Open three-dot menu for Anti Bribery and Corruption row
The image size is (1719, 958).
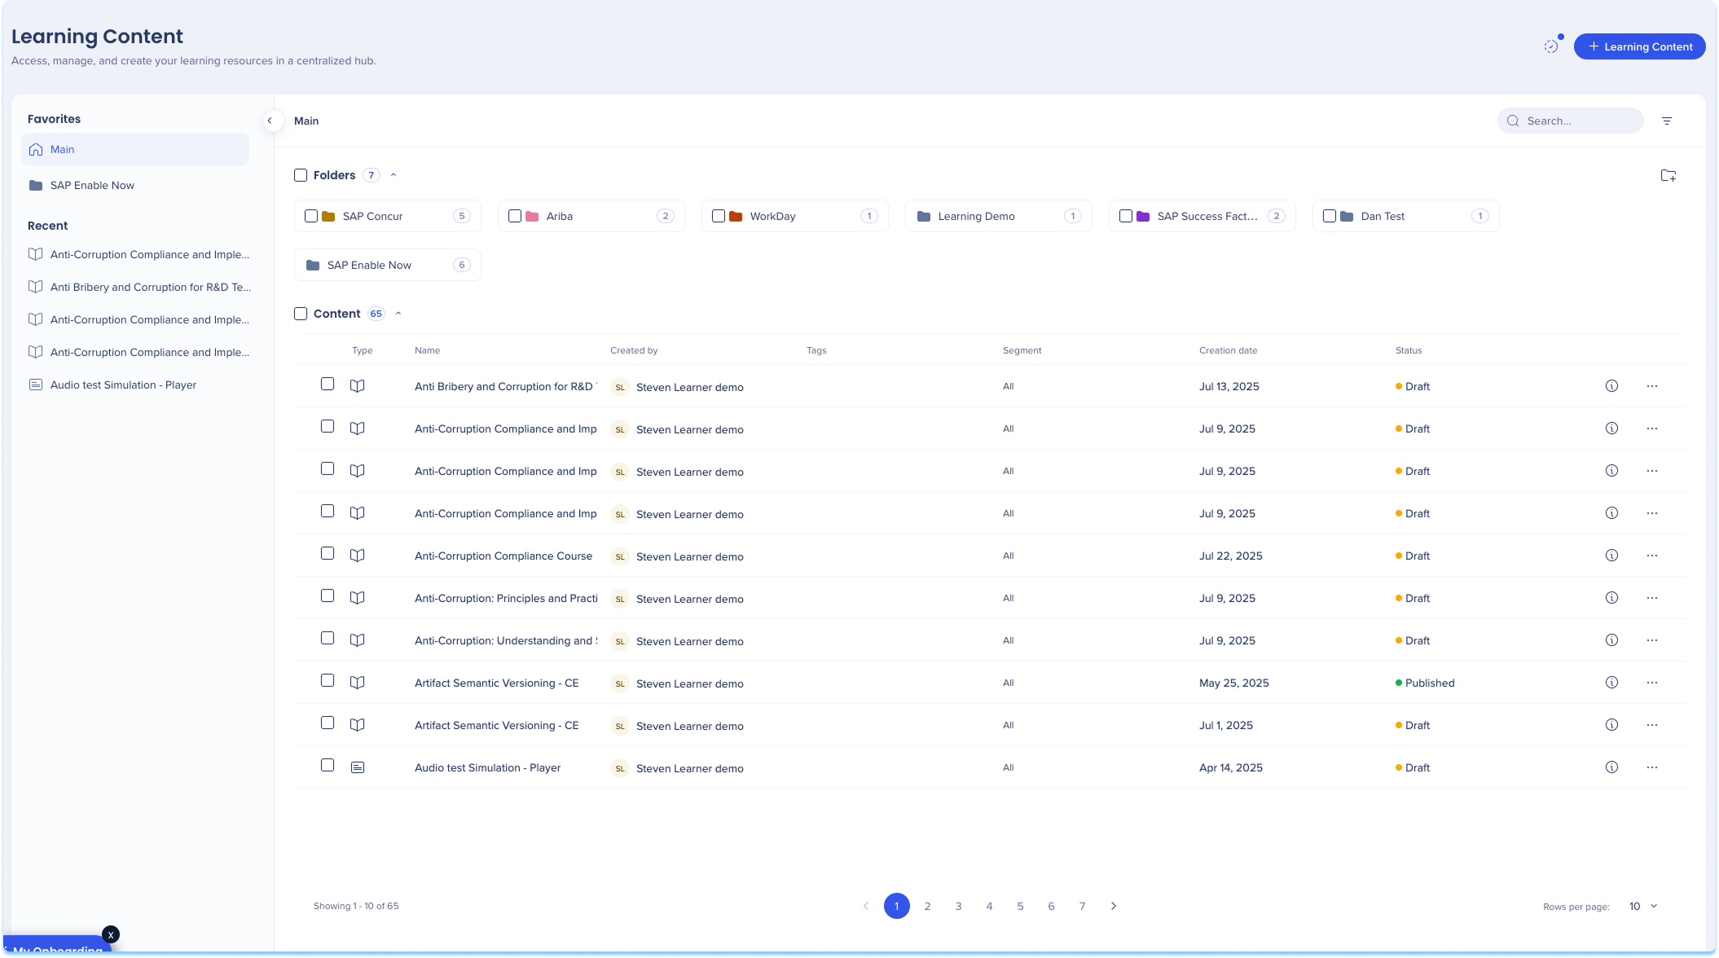pos(1651,386)
